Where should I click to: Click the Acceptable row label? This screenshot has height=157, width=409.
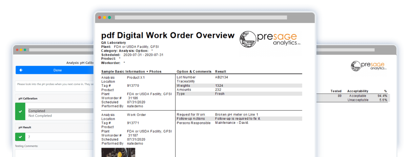(358, 96)
